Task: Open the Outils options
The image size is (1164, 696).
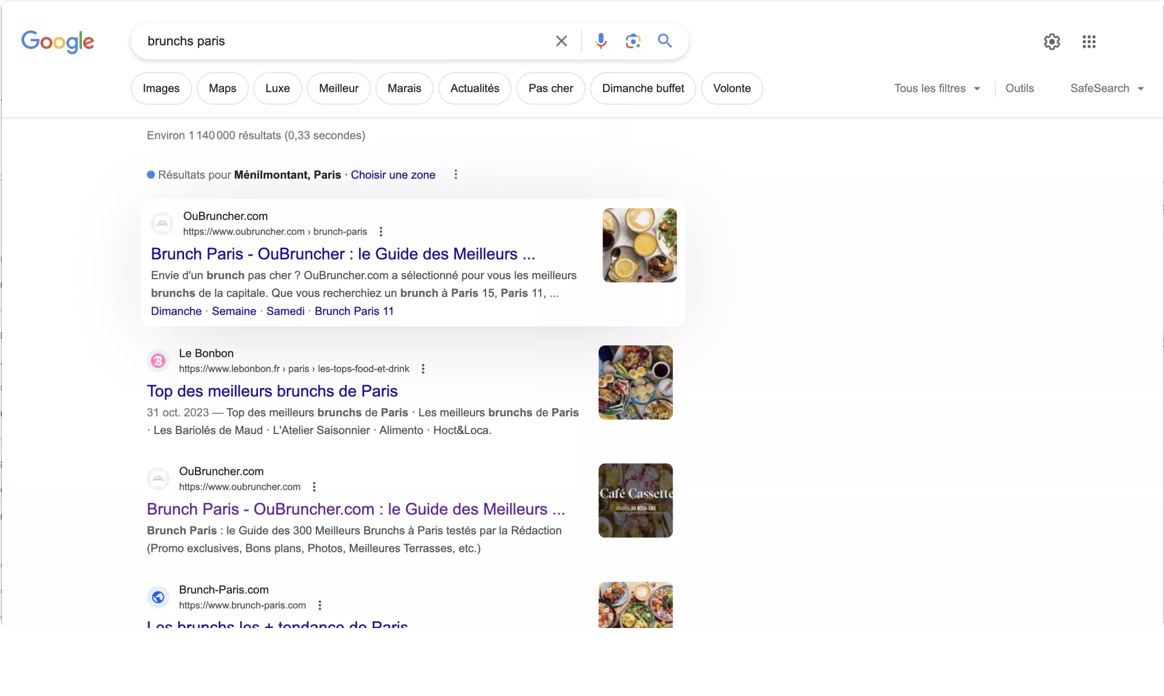Action: point(1019,89)
